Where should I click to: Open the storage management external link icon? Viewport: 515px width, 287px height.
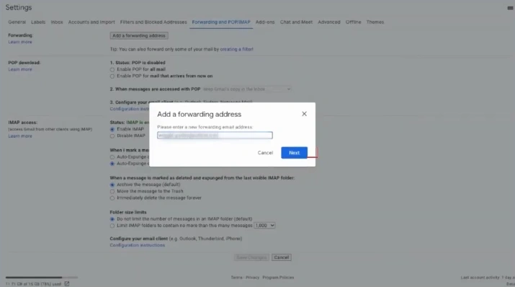point(67,283)
